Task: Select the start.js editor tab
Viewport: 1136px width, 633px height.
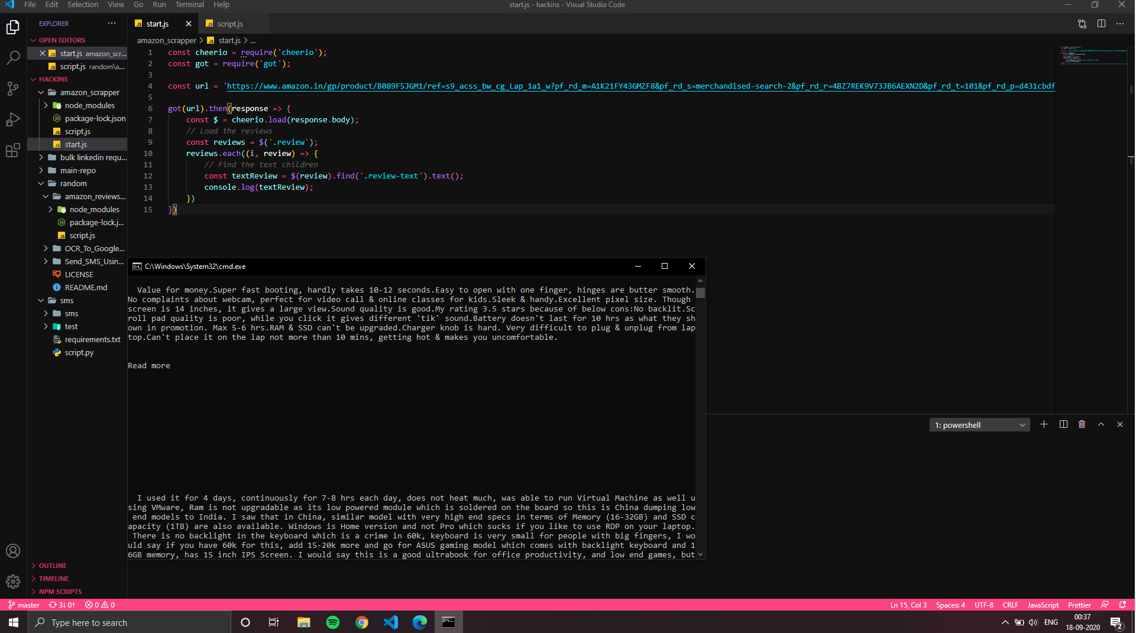Action: click(157, 24)
